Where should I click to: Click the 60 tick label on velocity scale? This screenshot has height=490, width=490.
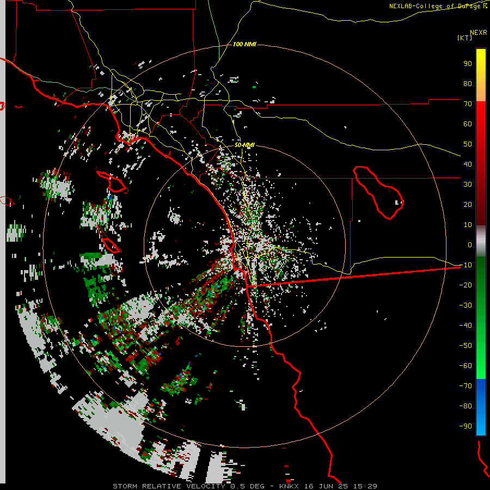pyautogui.click(x=468, y=124)
